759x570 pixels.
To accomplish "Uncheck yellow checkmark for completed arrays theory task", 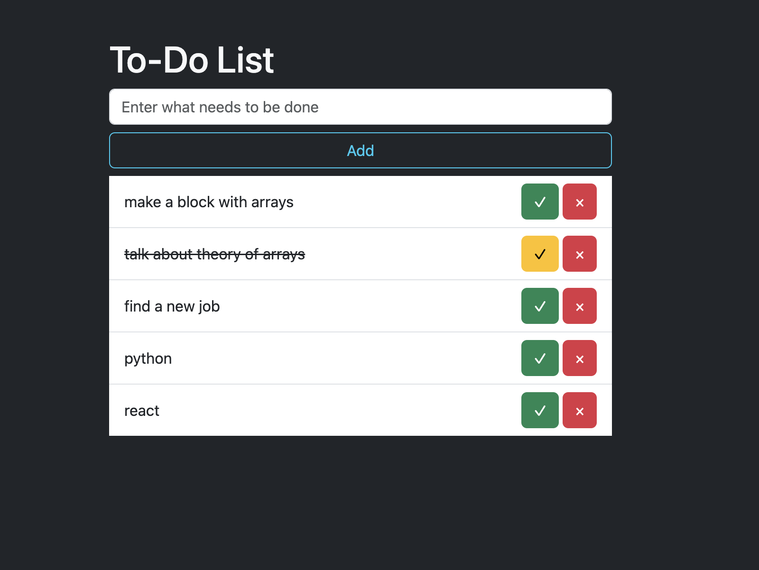I will (x=540, y=254).
